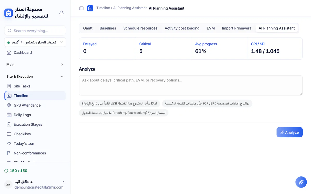
Task: Click the AI Planning Assistant breadcrumb link
Action: click(x=130, y=8)
